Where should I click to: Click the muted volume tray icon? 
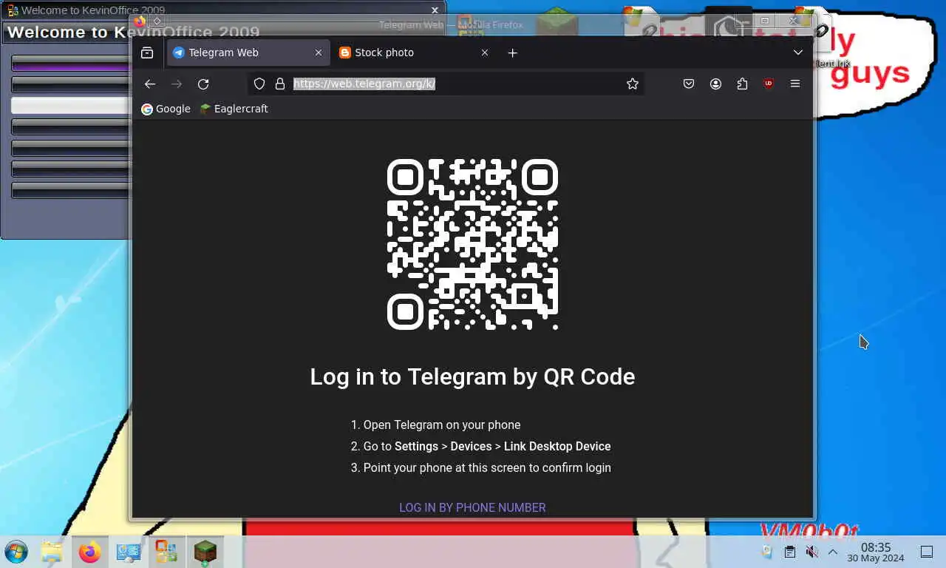(x=811, y=552)
